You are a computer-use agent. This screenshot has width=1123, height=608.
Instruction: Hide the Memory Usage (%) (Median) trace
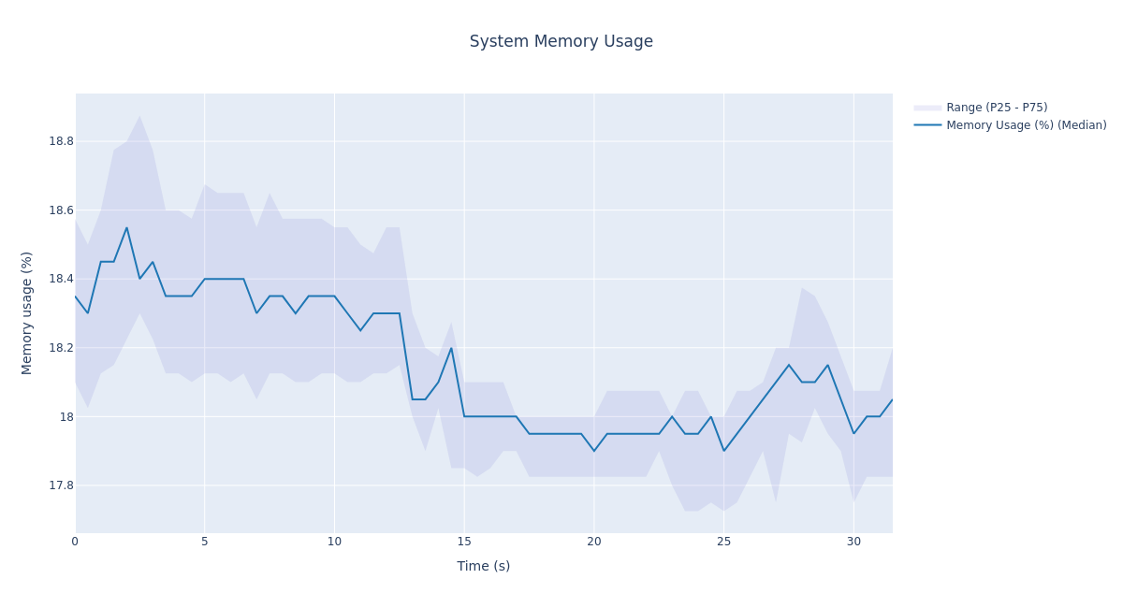[1026, 125]
